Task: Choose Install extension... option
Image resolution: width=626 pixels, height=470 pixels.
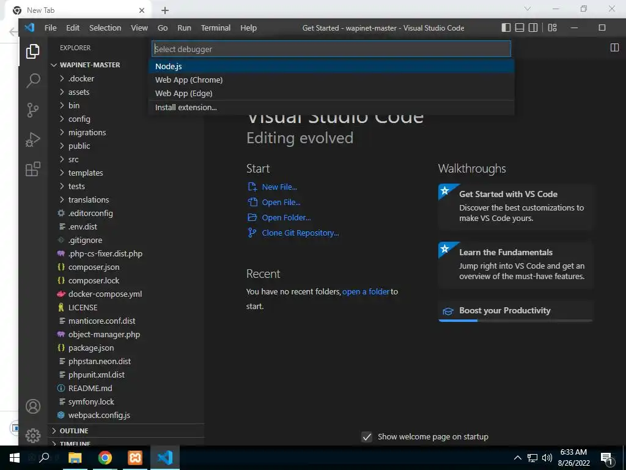Action: pos(331,108)
